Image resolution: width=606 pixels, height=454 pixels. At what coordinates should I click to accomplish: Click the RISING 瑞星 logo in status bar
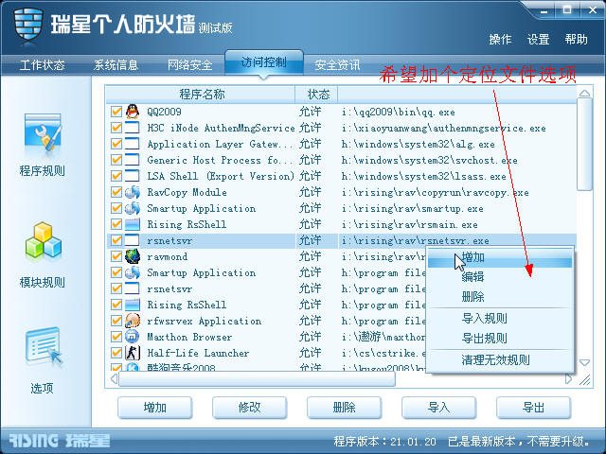tap(59, 441)
